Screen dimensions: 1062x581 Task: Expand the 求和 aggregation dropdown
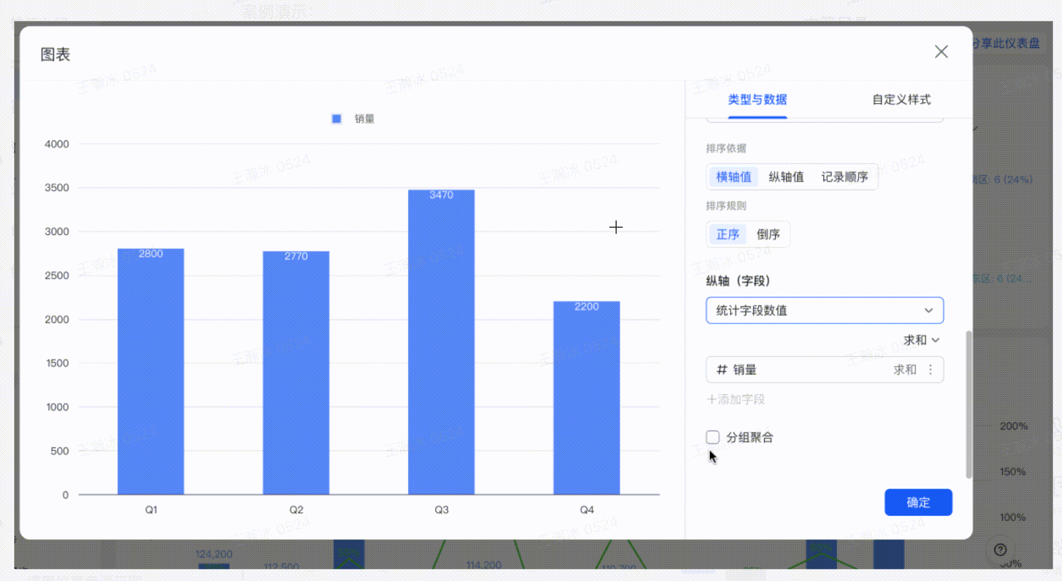click(921, 340)
